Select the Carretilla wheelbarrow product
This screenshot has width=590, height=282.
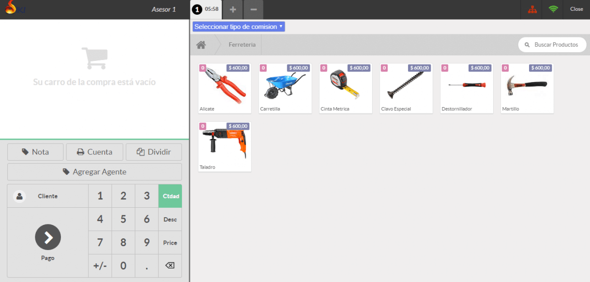pos(285,88)
